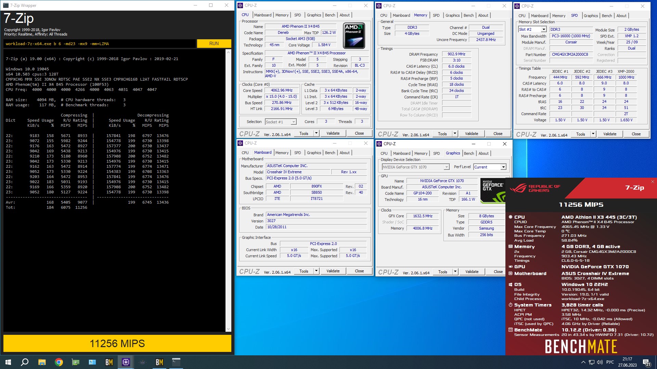Click Validate in the Mainboard tab window
This screenshot has width=657, height=369.
coord(333,271)
